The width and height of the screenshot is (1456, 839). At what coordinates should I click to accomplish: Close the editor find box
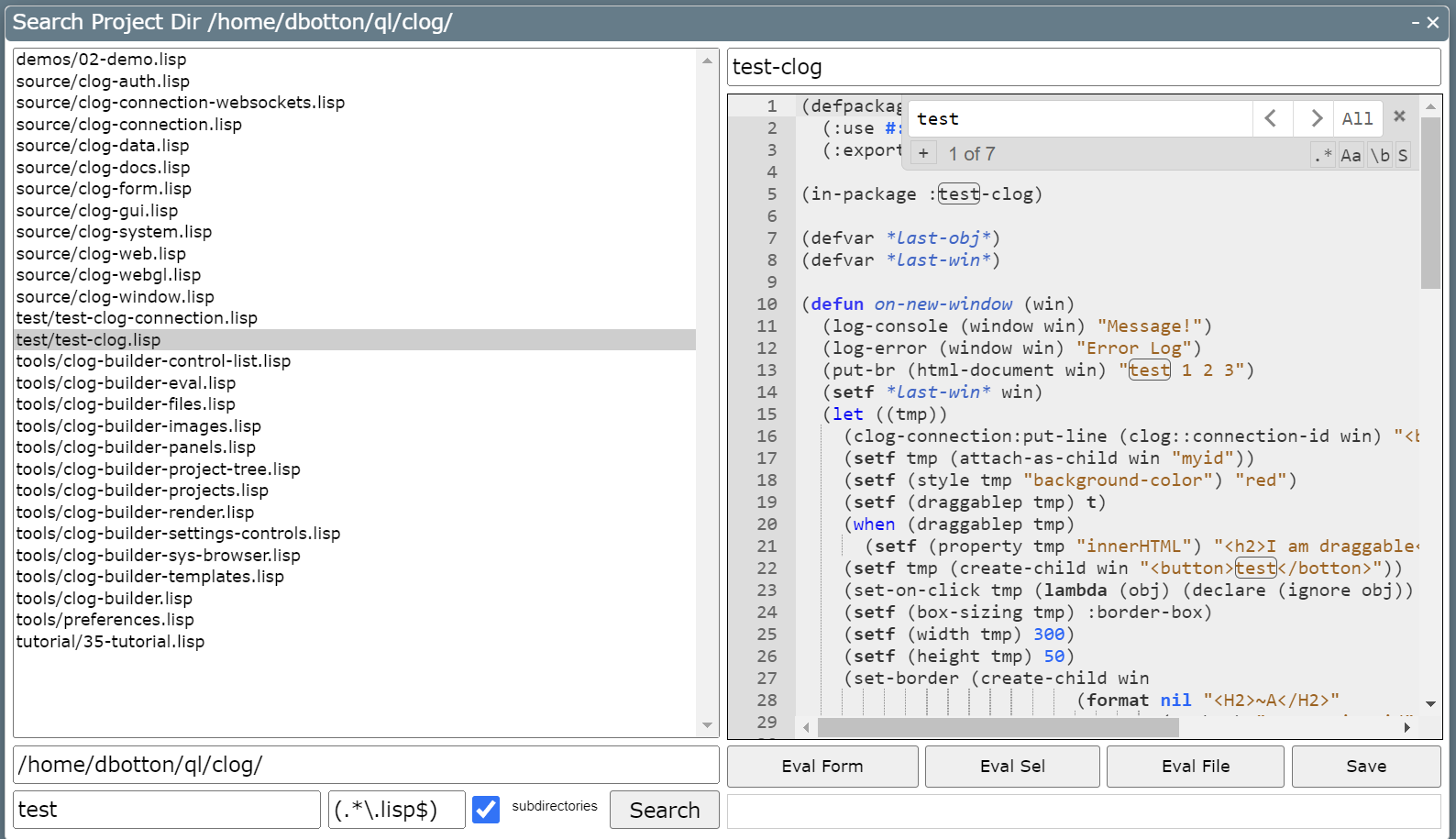pos(1399,116)
